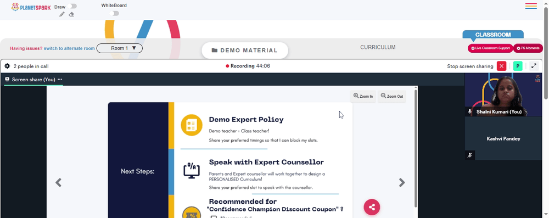Image resolution: width=549 pixels, height=218 pixels.
Task: Click the pink share button
Action: (x=372, y=207)
